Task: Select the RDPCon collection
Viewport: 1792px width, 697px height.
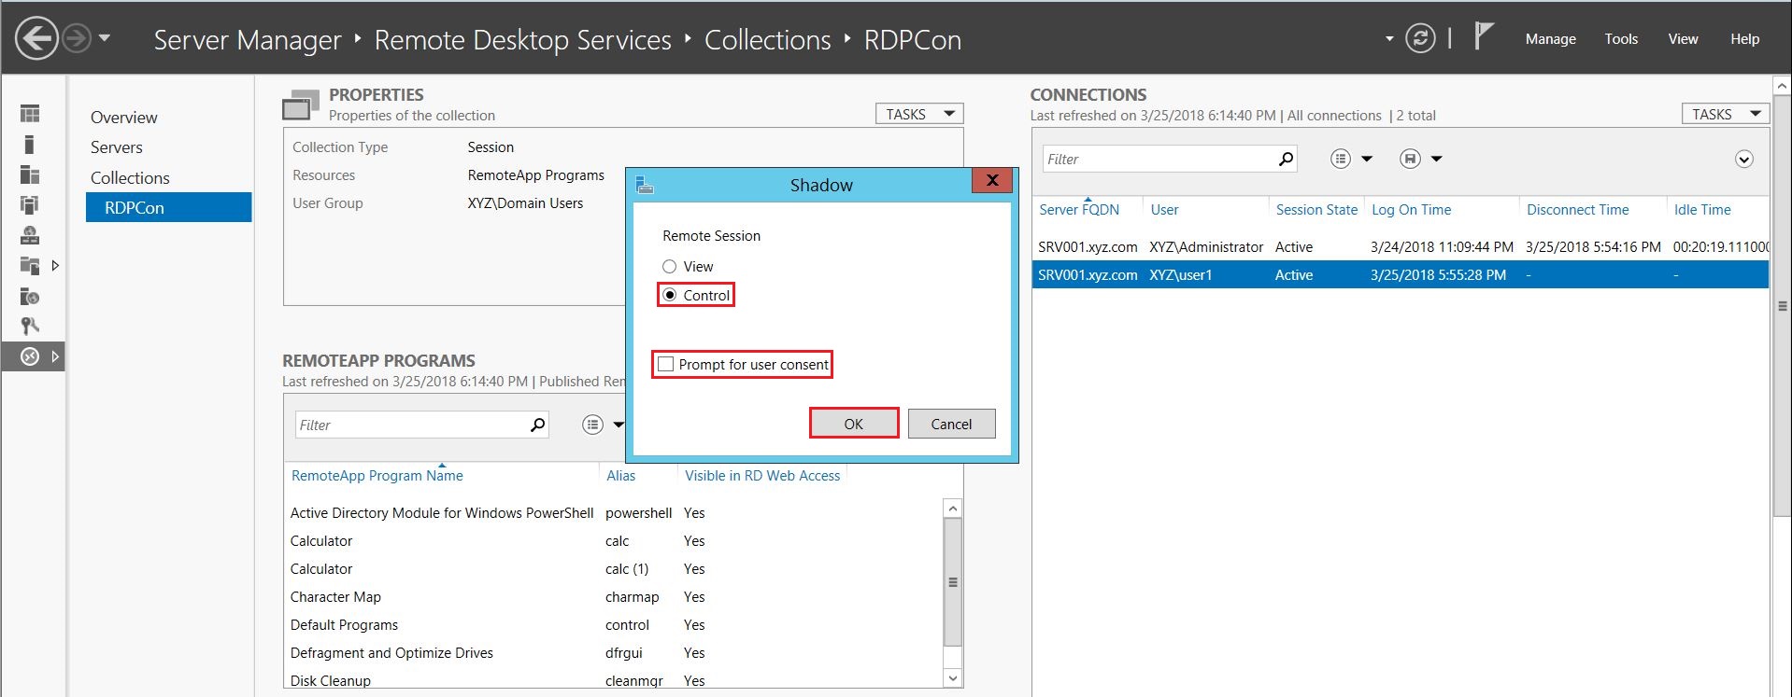Action: [x=169, y=207]
